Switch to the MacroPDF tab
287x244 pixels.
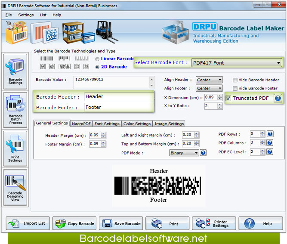coord(81,124)
